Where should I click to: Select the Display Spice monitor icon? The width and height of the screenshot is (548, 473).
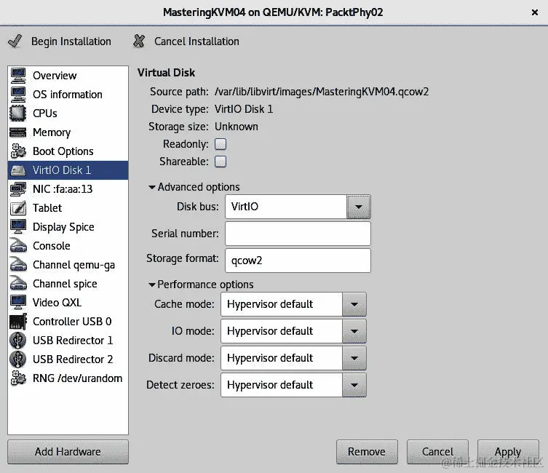point(18,227)
